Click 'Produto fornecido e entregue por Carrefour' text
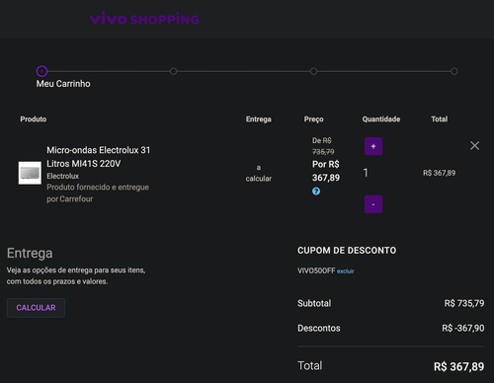The width and height of the screenshot is (494, 383). tap(98, 193)
